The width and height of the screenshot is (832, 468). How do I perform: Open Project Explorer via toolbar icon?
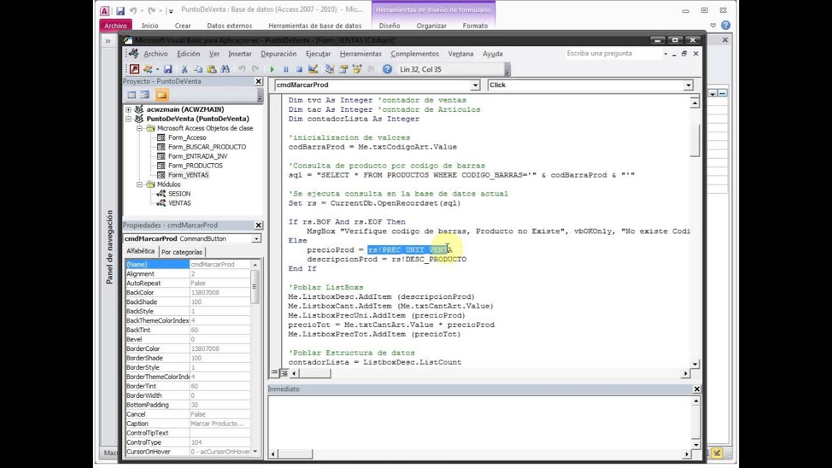pos(330,69)
